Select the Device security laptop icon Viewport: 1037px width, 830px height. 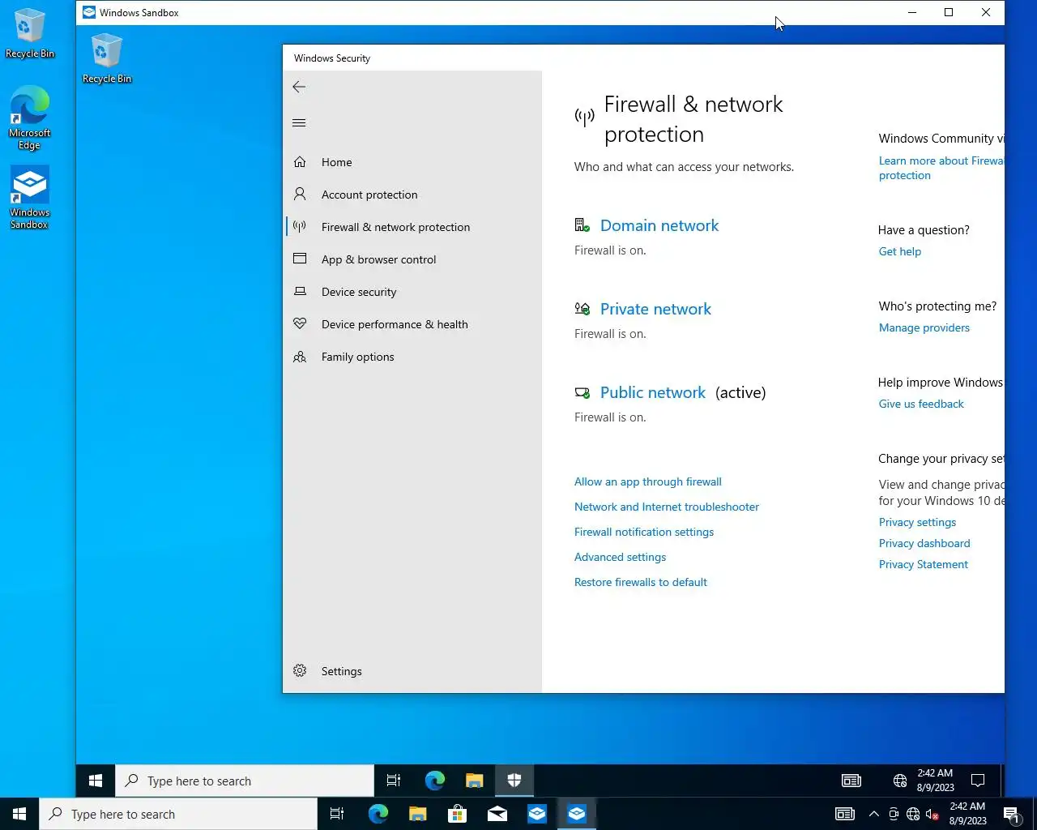[300, 292]
